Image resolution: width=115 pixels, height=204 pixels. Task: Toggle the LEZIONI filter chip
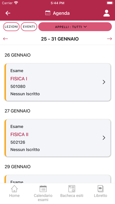pyautogui.click(x=11, y=27)
